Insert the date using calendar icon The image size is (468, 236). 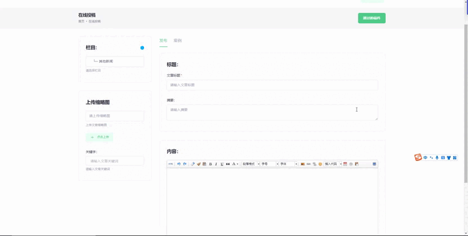pyautogui.click(x=345, y=164)
